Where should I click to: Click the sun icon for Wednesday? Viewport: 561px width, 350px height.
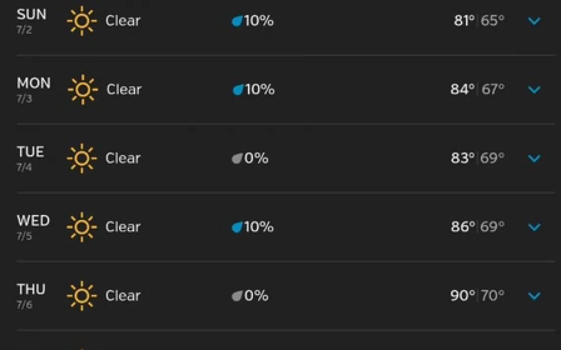[x=81, y=227]
